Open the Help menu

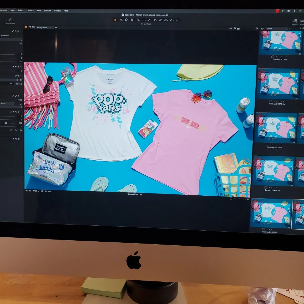(x=66, y=11)
